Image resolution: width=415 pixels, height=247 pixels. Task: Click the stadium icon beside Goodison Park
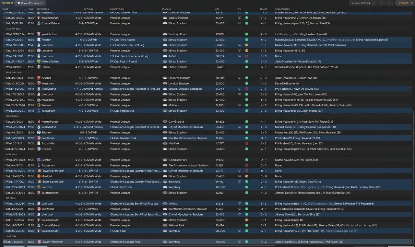[165, 160]
